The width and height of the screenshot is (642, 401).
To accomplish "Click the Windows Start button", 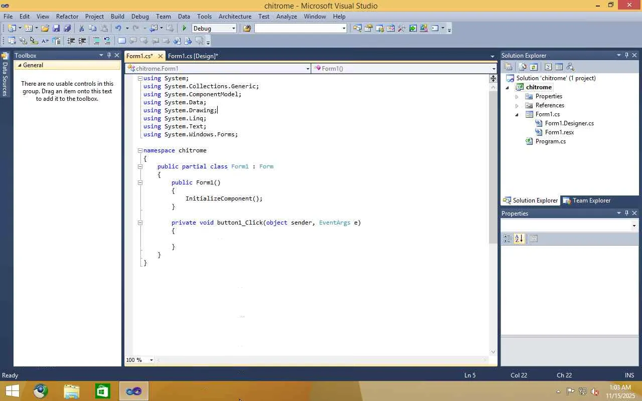I will click(x=12, y=391).
